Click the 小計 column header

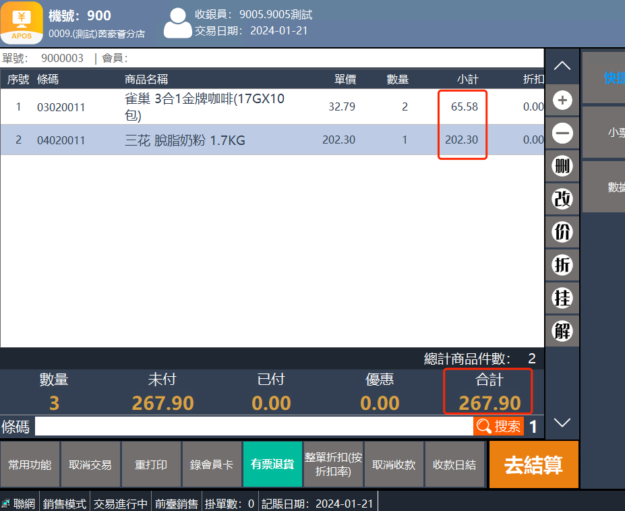pyautogui.click(x=467, y=80)
